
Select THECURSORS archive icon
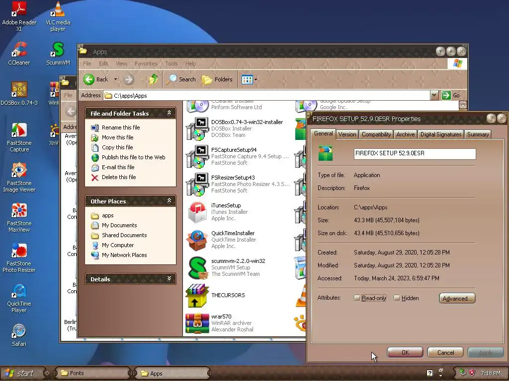[197, 296]
